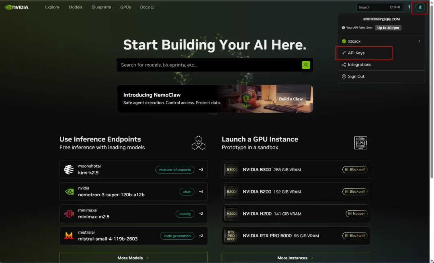Open the Blueprints nav item
This screenshot has width=434, height=263.
click(x=101, y=7)
